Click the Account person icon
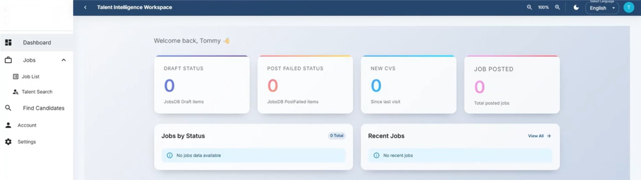This screenshot has height=180, width=641. pos(8,125)
